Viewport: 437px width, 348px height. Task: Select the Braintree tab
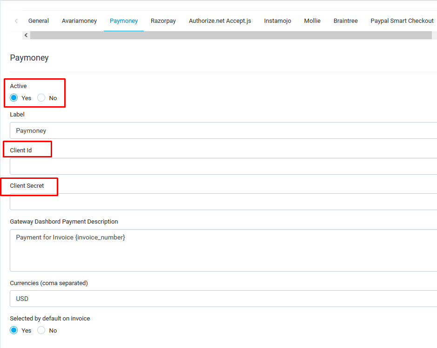coord(345,21)
